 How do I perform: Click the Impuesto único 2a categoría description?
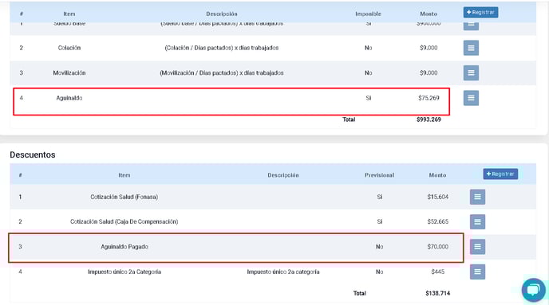tap(283, 272)
